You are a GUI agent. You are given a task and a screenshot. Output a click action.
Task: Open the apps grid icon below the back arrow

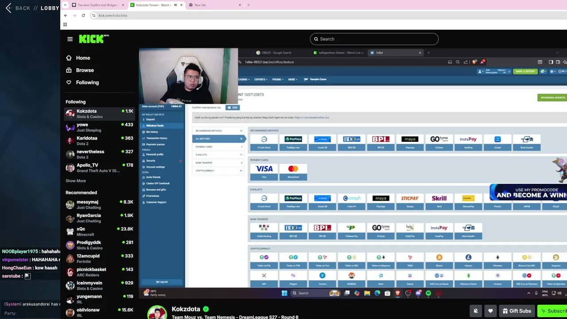click(65, 24)
